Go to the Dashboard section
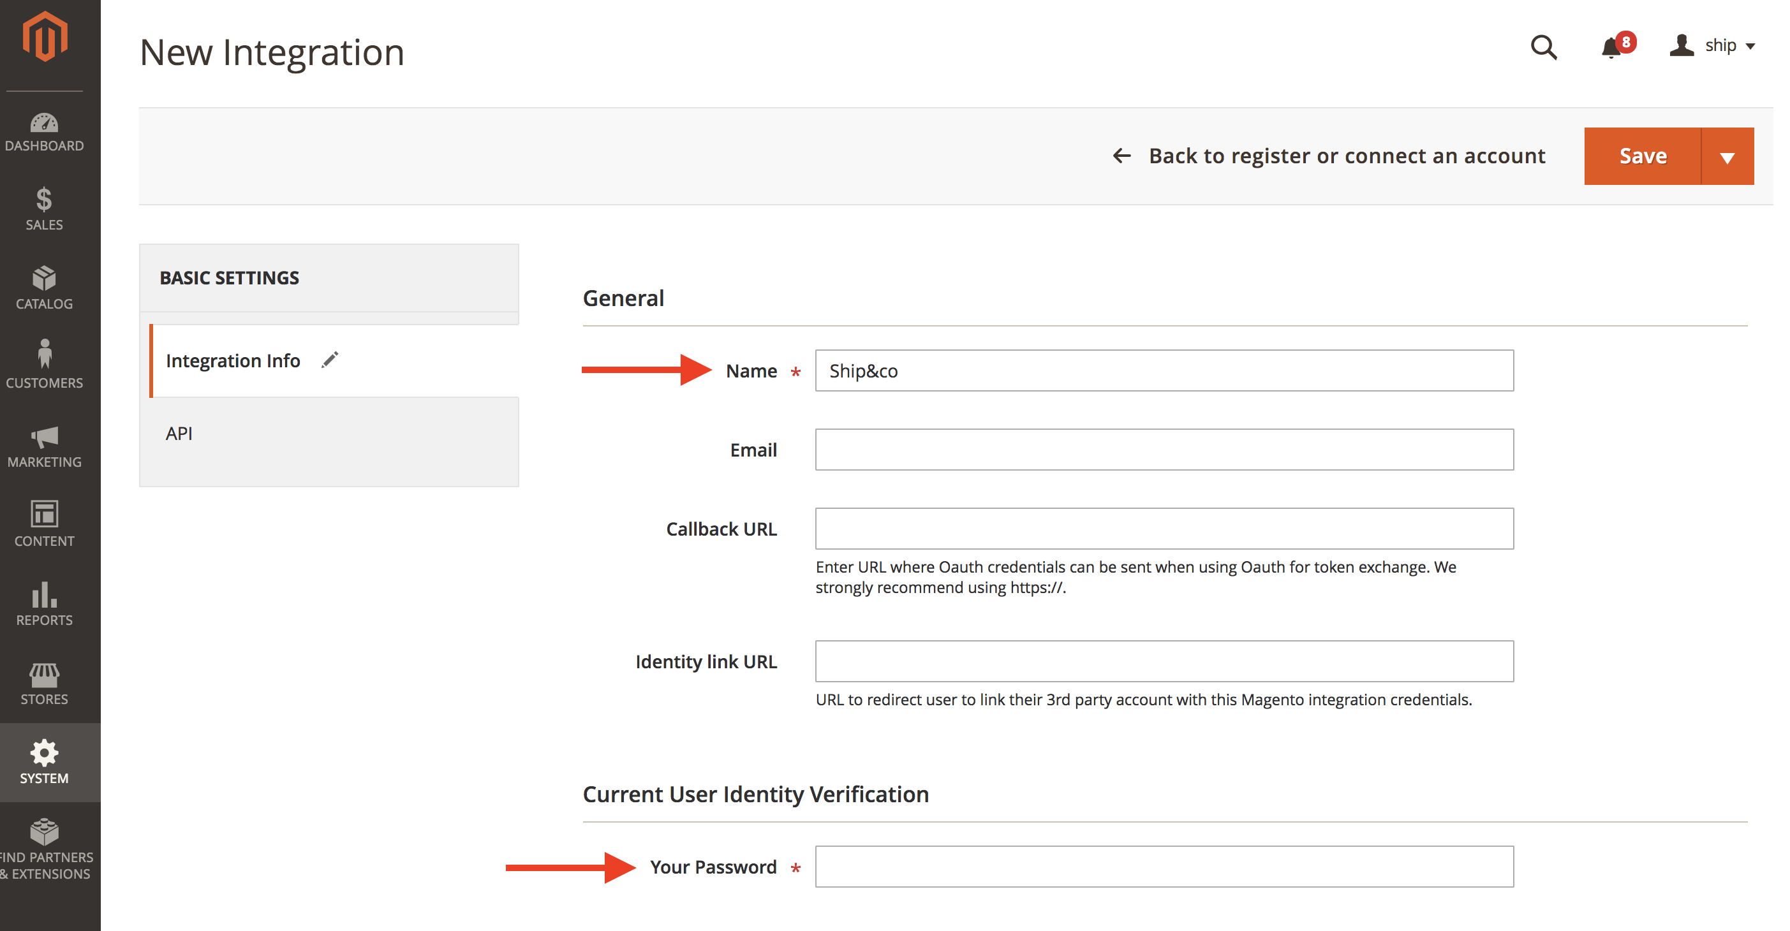Image resolution: width=1790 pixels, height=931 pixels. [x=45, y=132]
